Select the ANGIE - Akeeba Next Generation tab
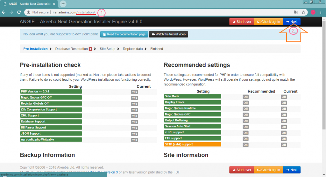This screenshot has height=177, width=326. tap(30, 4)
